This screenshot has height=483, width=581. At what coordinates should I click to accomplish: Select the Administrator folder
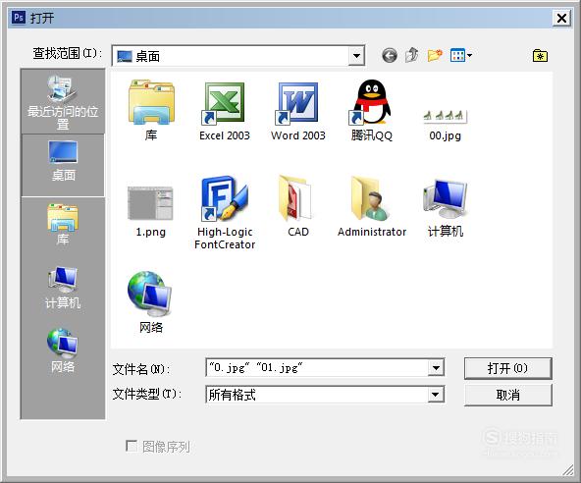coord(372,206)
